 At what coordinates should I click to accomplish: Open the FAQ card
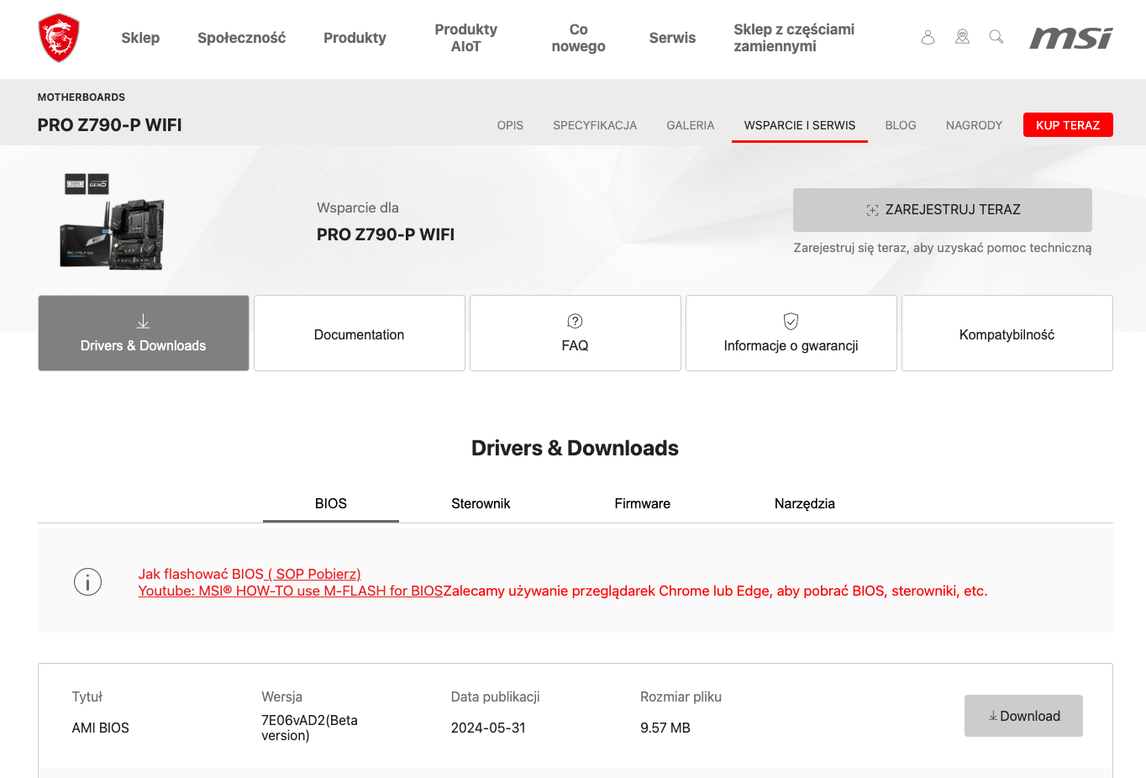576,333
